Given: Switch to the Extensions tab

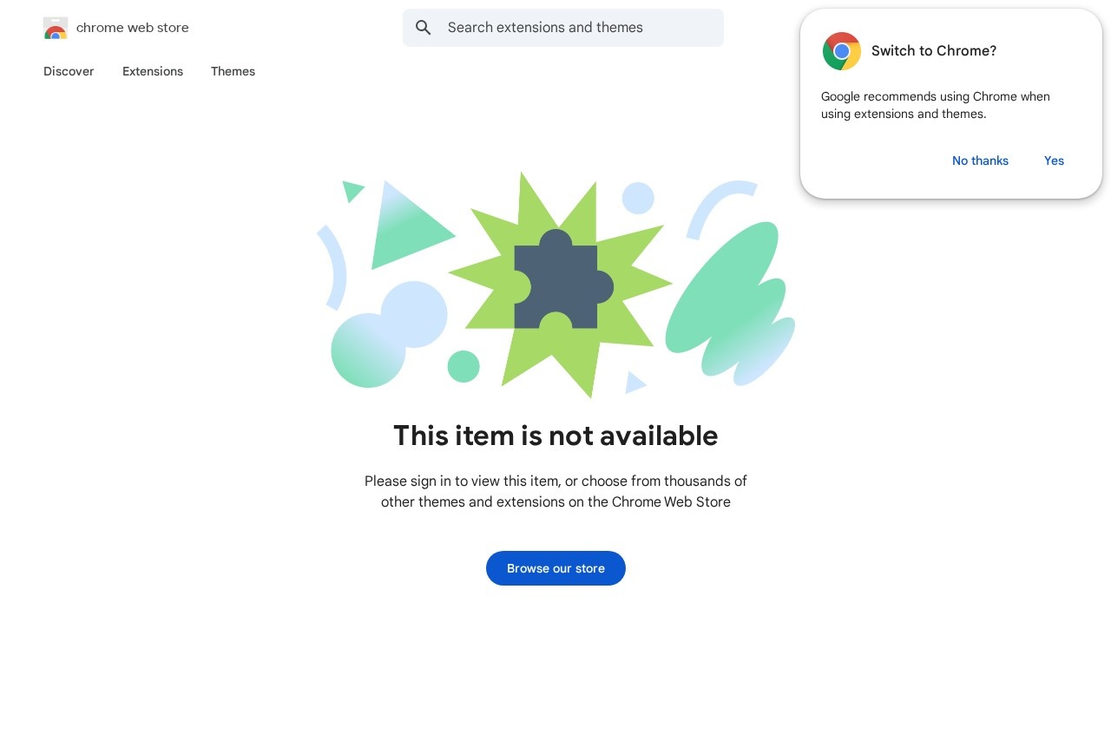Looking at the screenshot, I should (152, 71).
